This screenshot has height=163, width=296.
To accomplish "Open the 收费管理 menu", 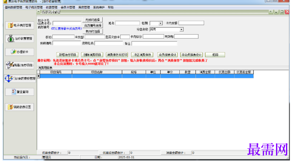I will click(51, 7).
